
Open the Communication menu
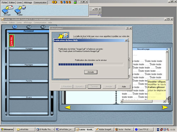coord(40,2)
